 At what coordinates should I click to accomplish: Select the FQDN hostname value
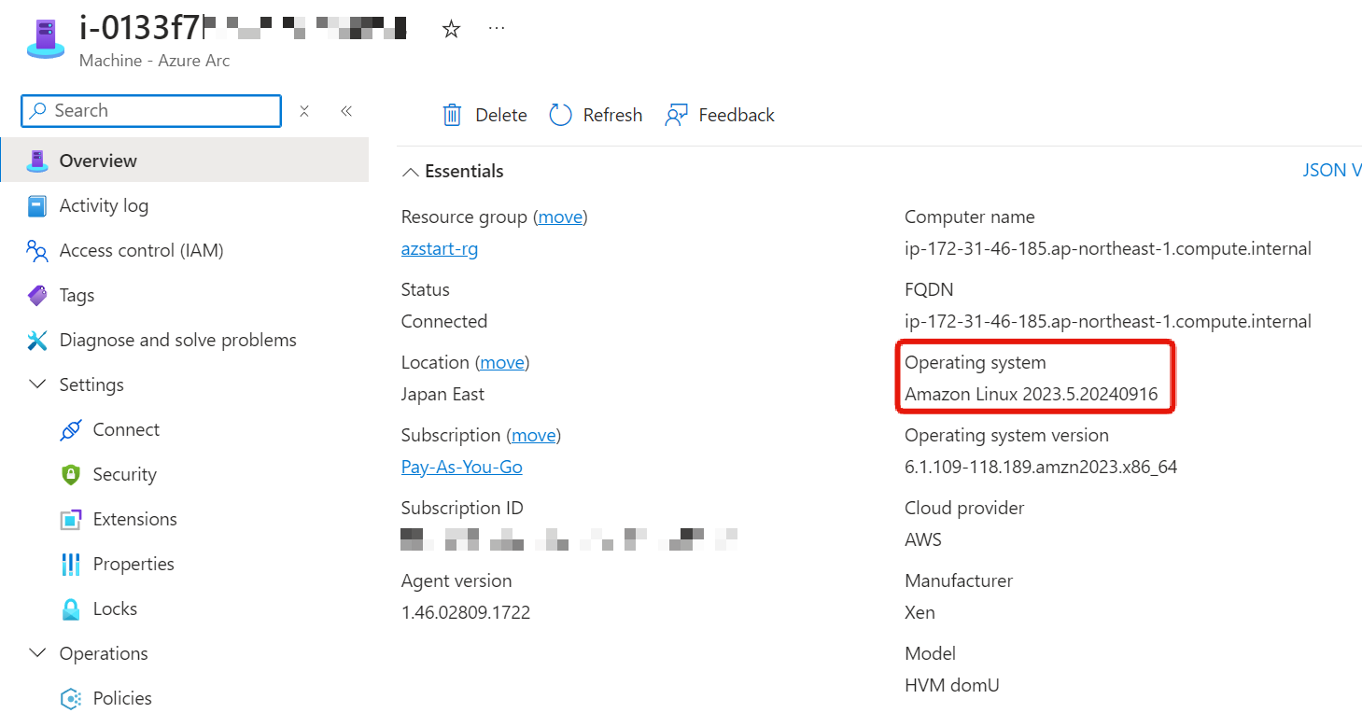[x=1108, y=321]
